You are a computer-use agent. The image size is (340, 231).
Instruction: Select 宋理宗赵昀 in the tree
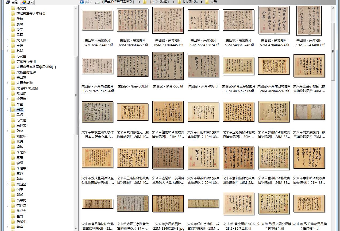click(x=25, y=83)
